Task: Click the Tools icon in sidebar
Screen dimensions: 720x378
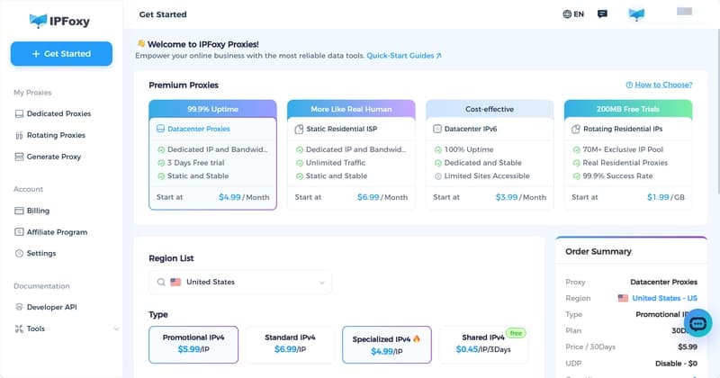Action: 19,328
